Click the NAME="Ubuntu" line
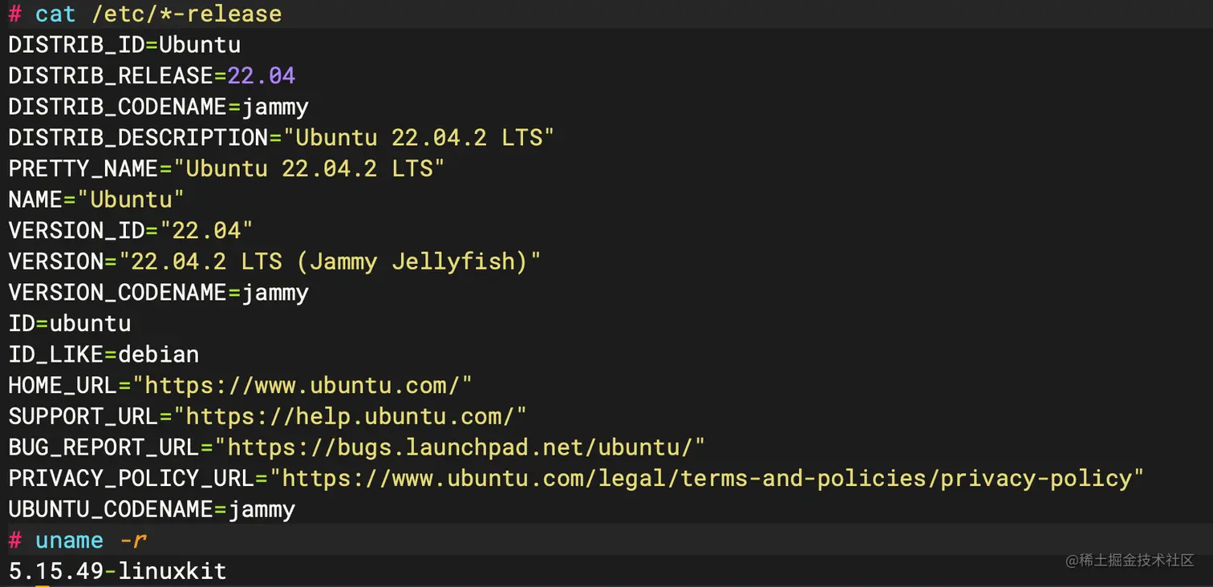This screenshot has height=587, width=1213. tap(96, 199)
